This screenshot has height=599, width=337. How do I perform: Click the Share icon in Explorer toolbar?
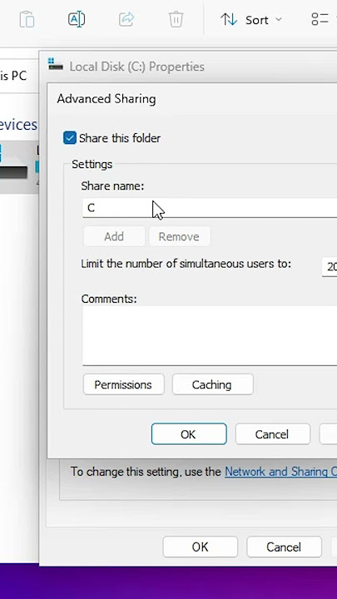[126, 19]
